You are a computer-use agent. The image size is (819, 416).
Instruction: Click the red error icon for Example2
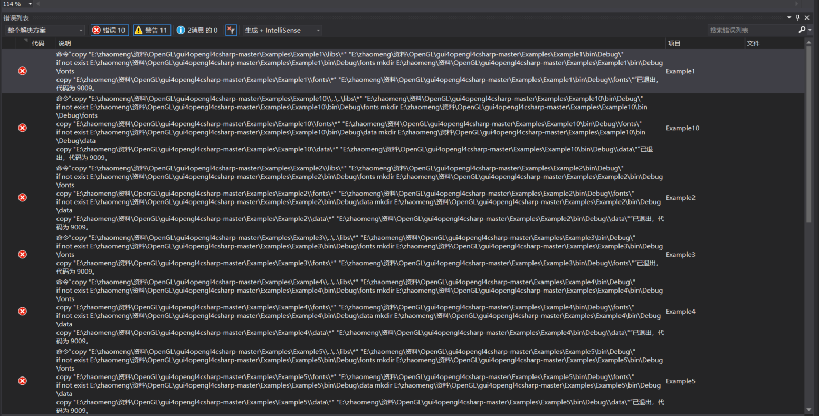coord(22,197)
